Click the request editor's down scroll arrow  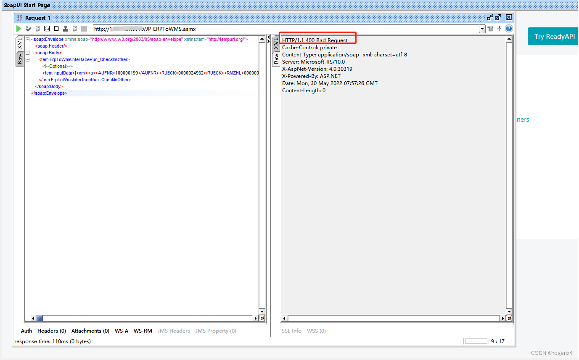coord(262,312)
